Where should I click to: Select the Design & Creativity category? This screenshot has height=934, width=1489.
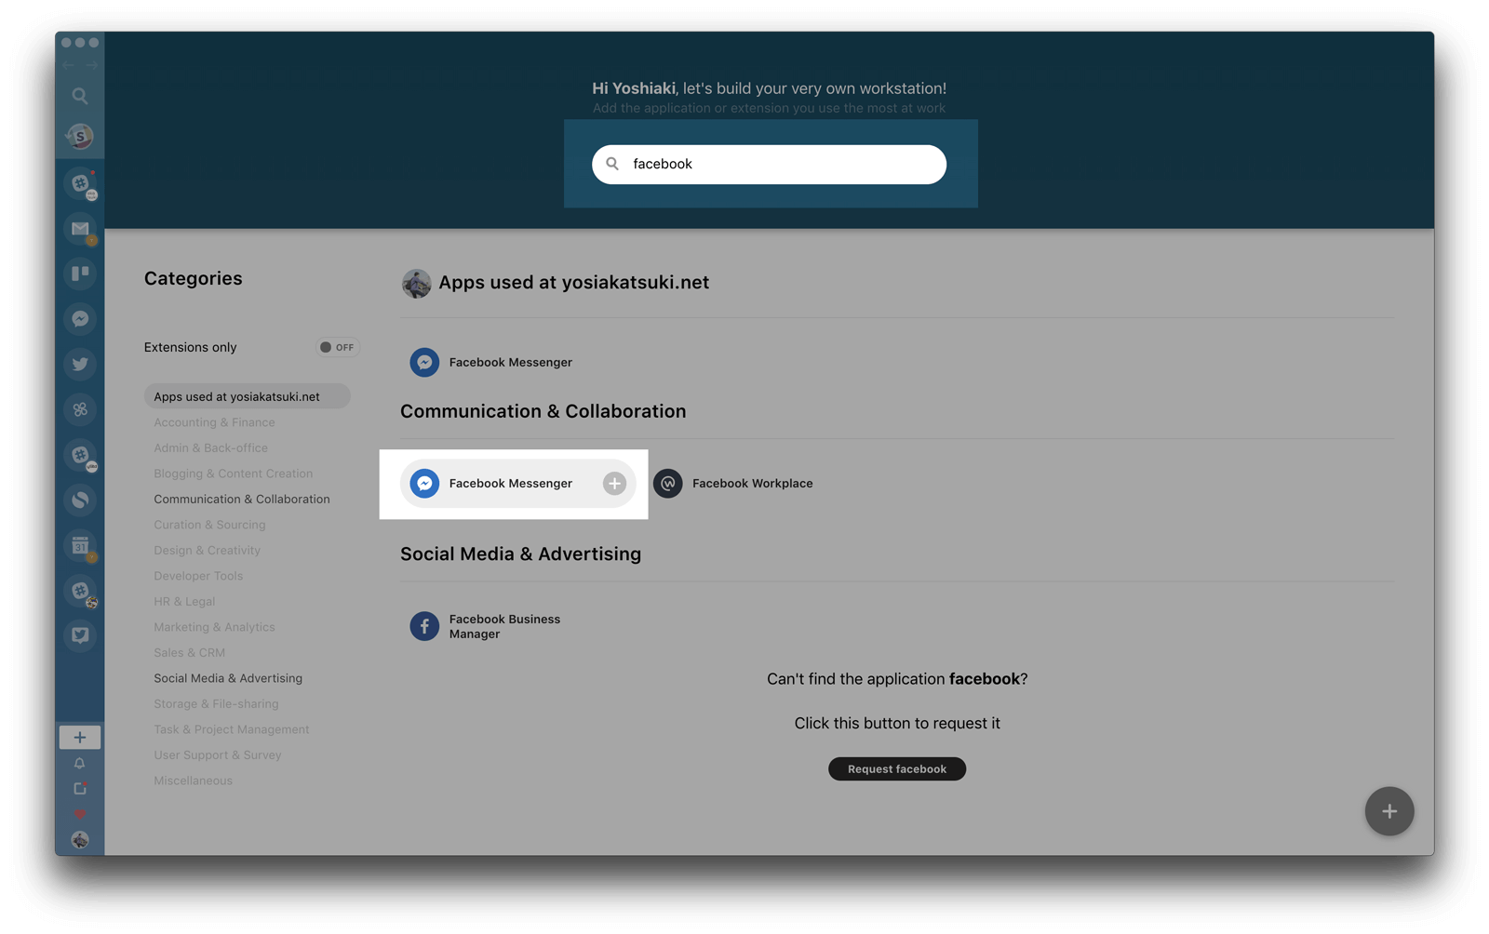click(x=207, y=550)
